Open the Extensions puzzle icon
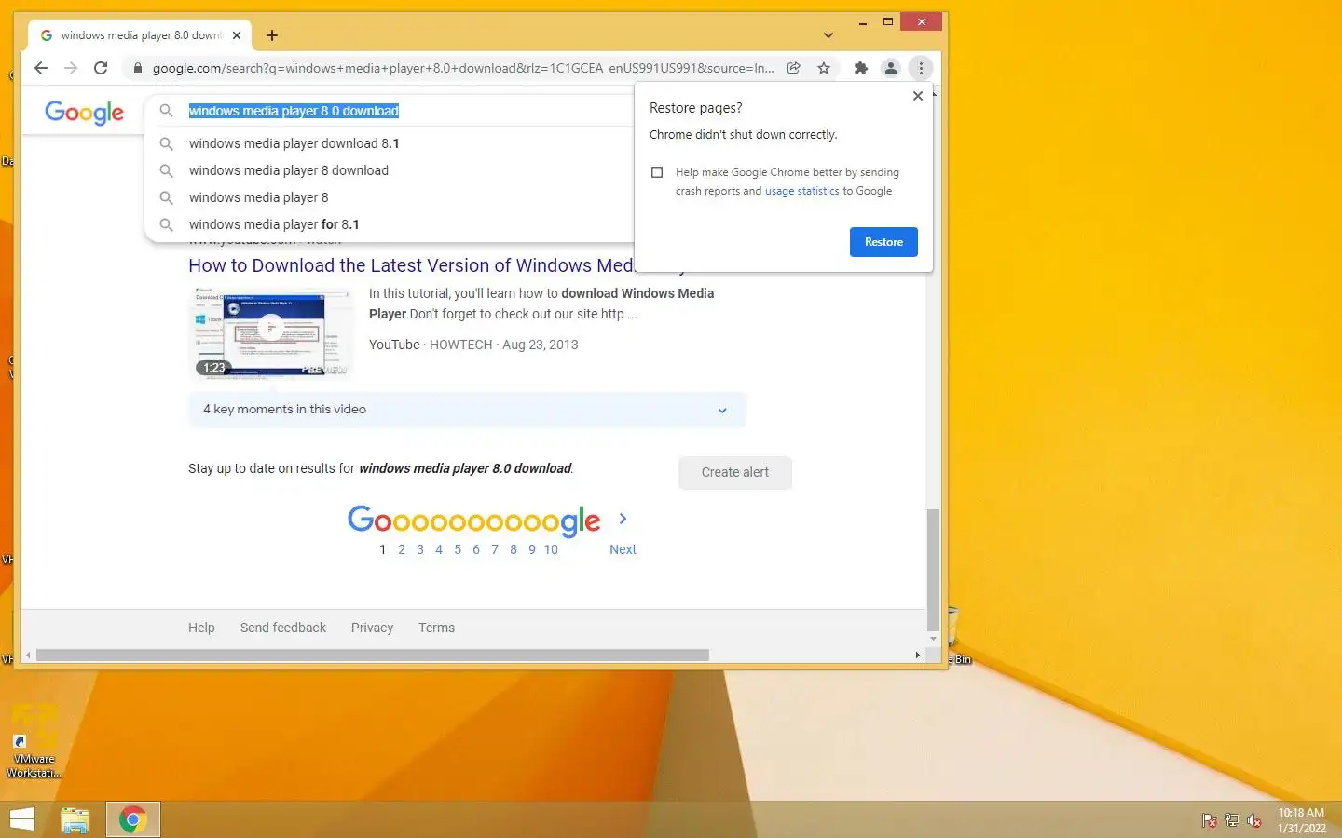 861,68
